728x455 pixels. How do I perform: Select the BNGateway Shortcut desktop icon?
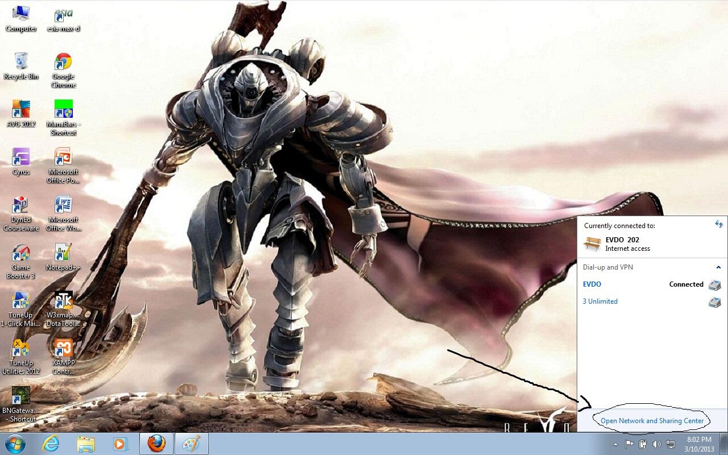tap(21, 404)
